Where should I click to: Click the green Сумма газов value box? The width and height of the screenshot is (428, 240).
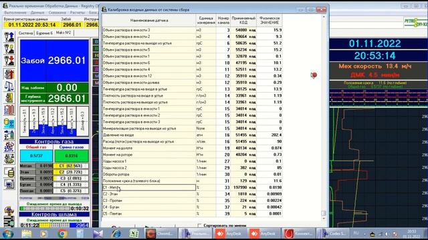pos(72,156)
